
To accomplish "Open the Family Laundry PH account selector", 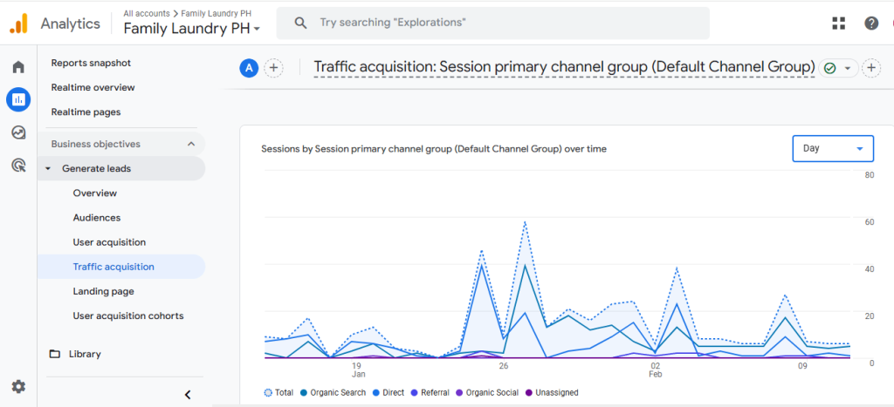I will point(192,29).
